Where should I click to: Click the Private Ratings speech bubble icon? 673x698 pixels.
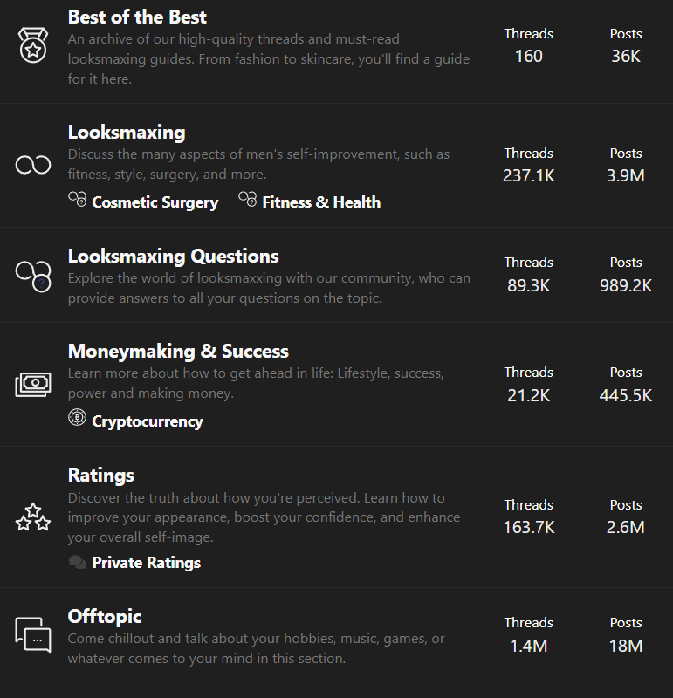tap(77, 562)
